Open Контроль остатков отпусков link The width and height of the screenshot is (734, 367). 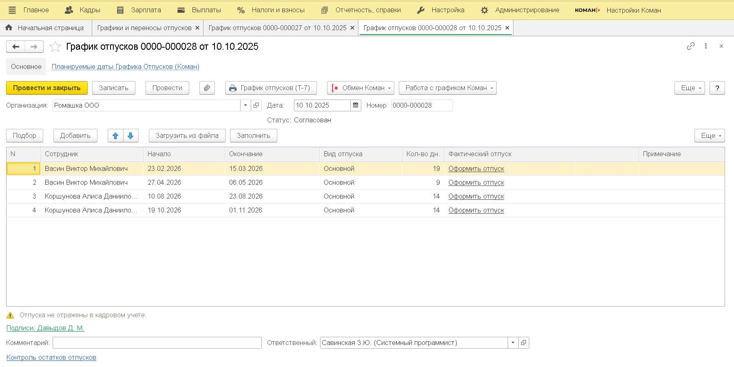coord(51,358)
